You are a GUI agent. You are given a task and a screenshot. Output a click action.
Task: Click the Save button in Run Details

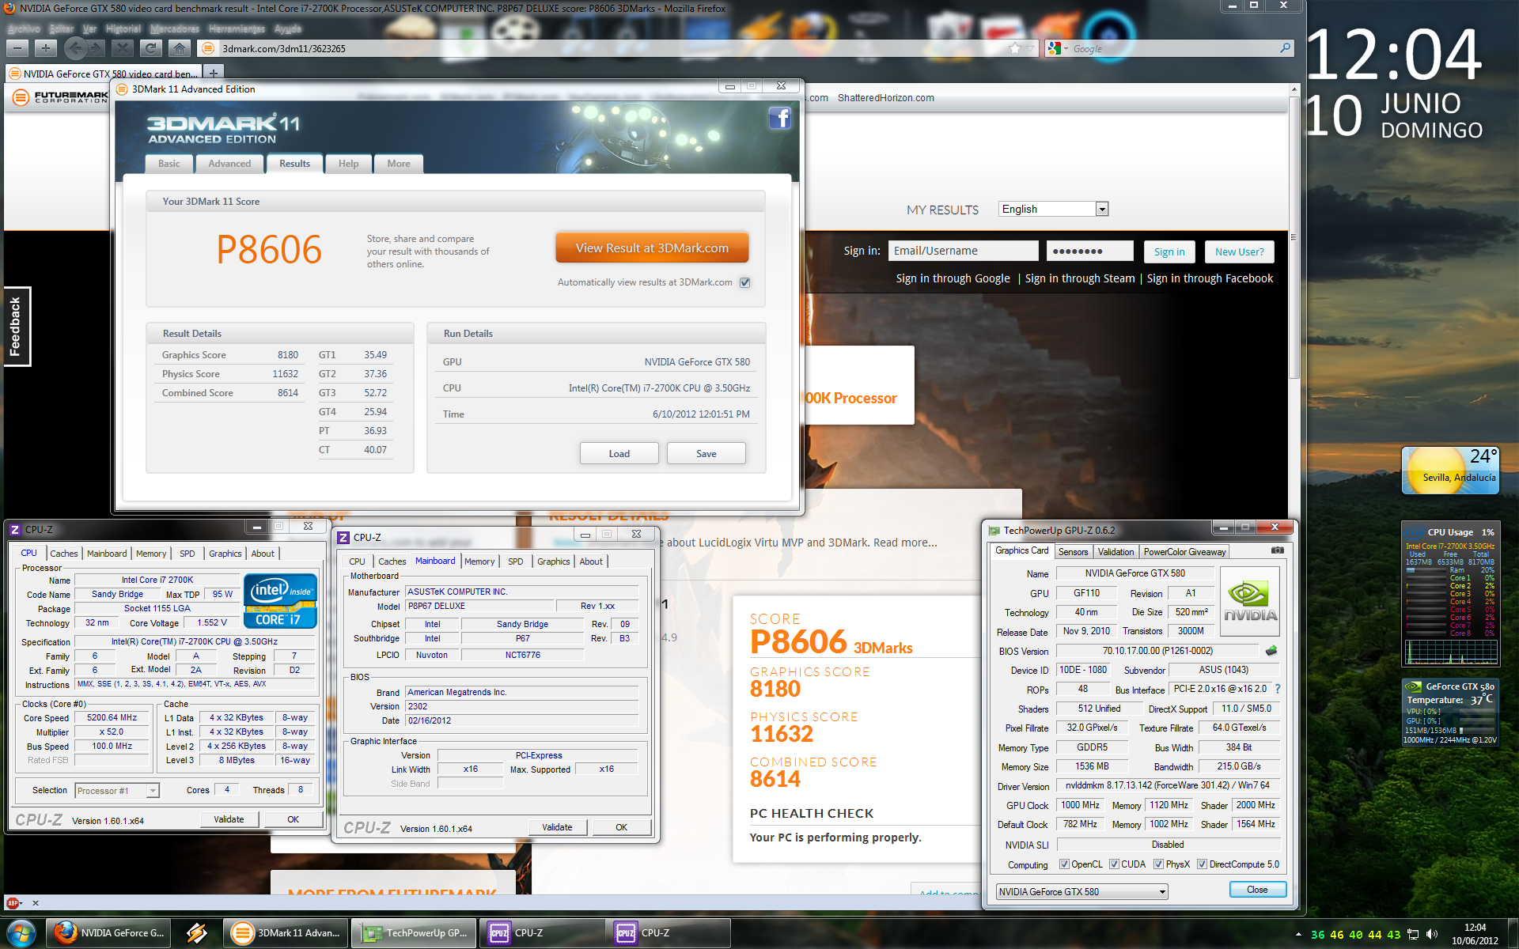[706, 453]
